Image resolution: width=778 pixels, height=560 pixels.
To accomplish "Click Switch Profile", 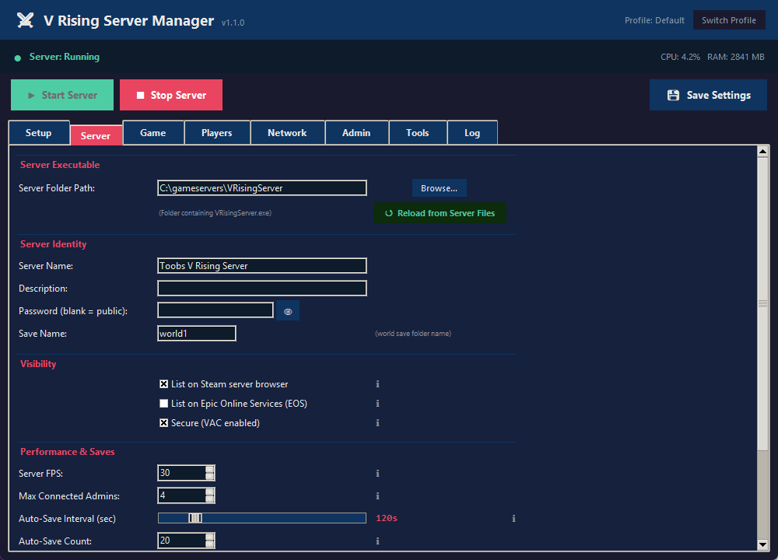I will (729, 20).
